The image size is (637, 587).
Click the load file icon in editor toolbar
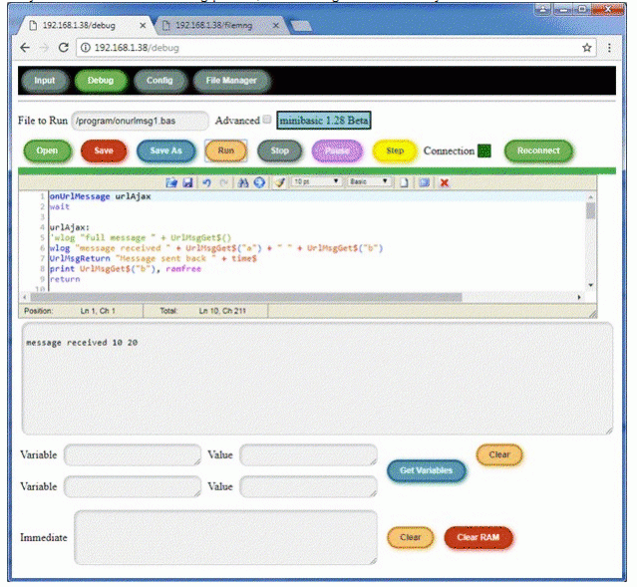171,182
